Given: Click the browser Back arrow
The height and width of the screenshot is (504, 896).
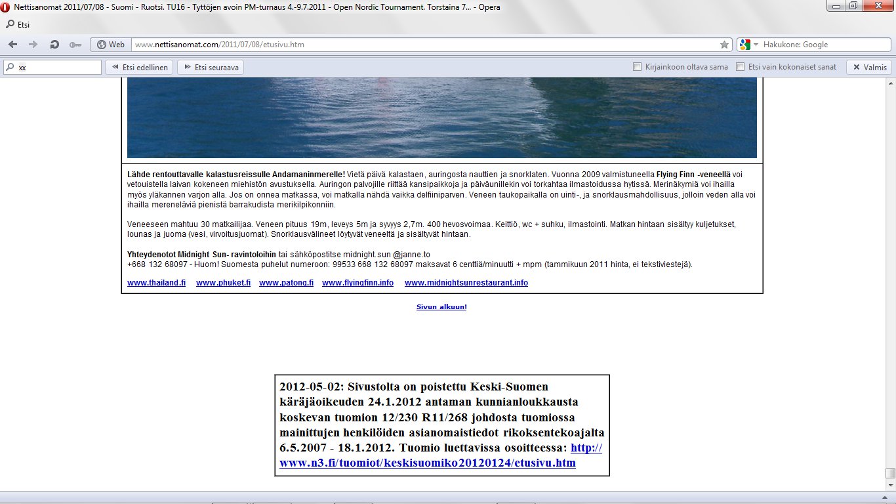Looking at the screenshot, I should tap(13, 45).
